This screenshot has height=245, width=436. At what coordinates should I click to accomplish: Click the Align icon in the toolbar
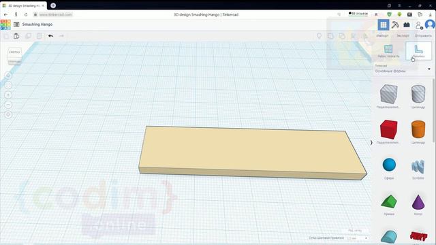[x=354, y=36]
